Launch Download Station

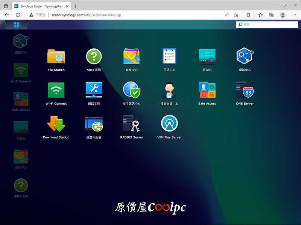pyautogui.click(x=56, y=127)
